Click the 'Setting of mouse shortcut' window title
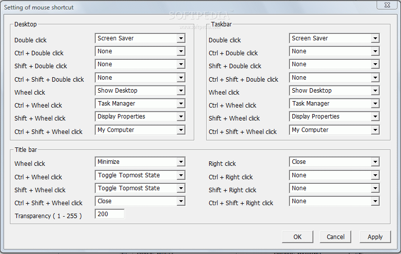The height and width of the screenshot is (254, 401). (x=39, y=7)
